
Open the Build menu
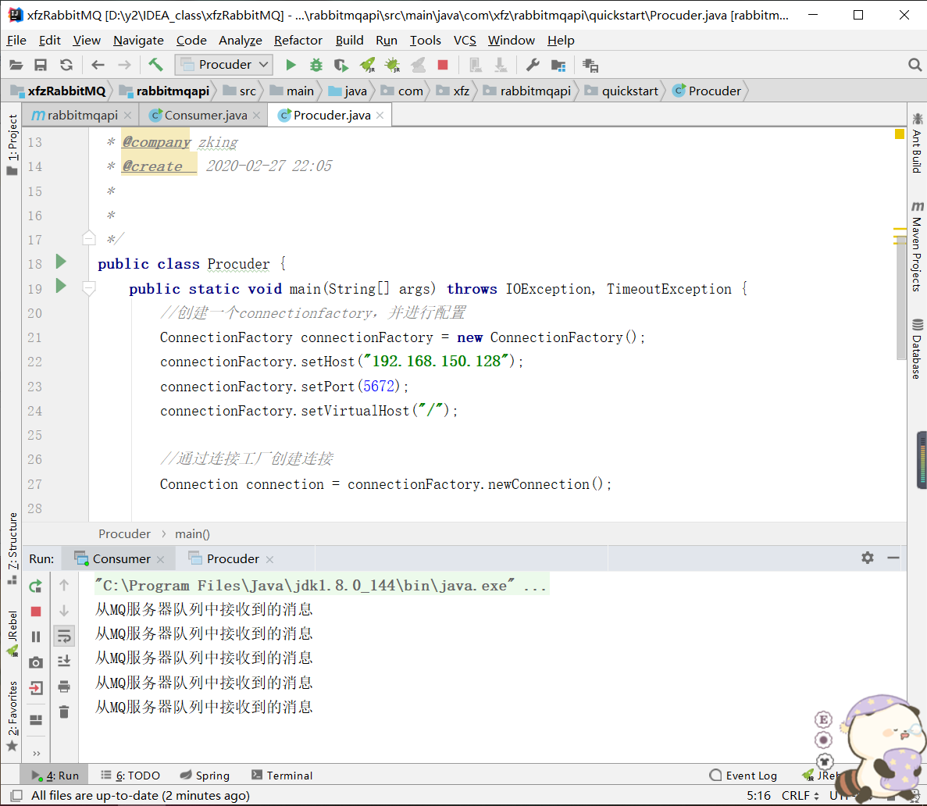(x=349, y=40)
